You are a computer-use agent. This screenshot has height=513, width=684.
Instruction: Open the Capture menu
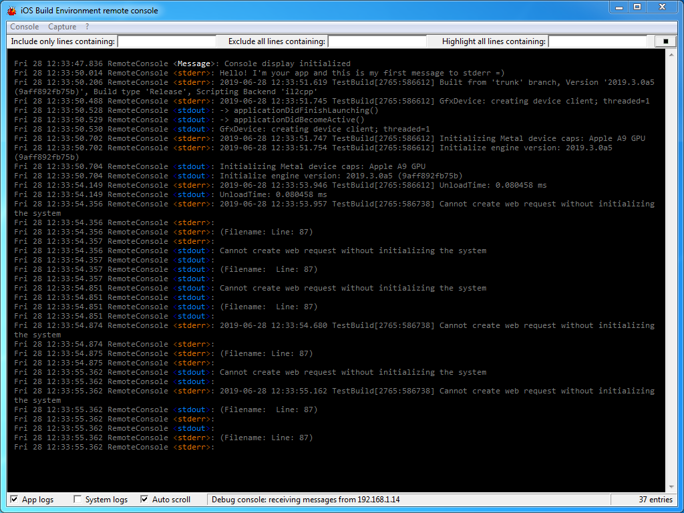[x=62, y=27]
